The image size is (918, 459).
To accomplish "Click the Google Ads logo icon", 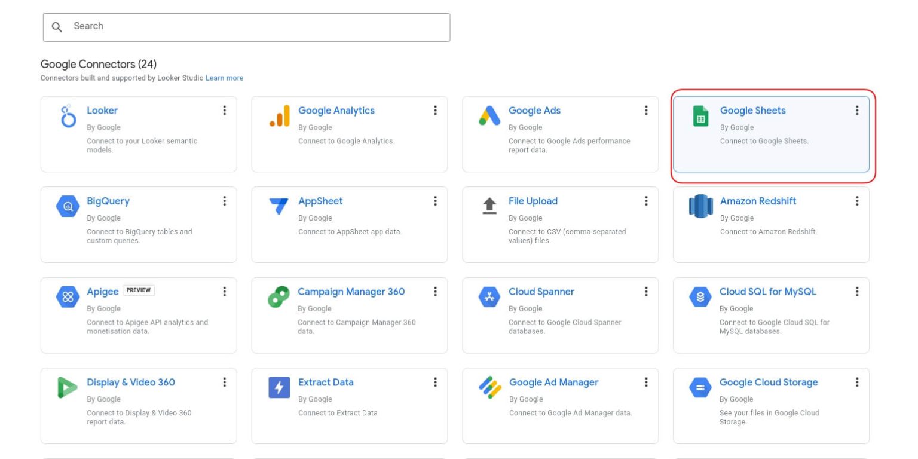I will point(489,116).
